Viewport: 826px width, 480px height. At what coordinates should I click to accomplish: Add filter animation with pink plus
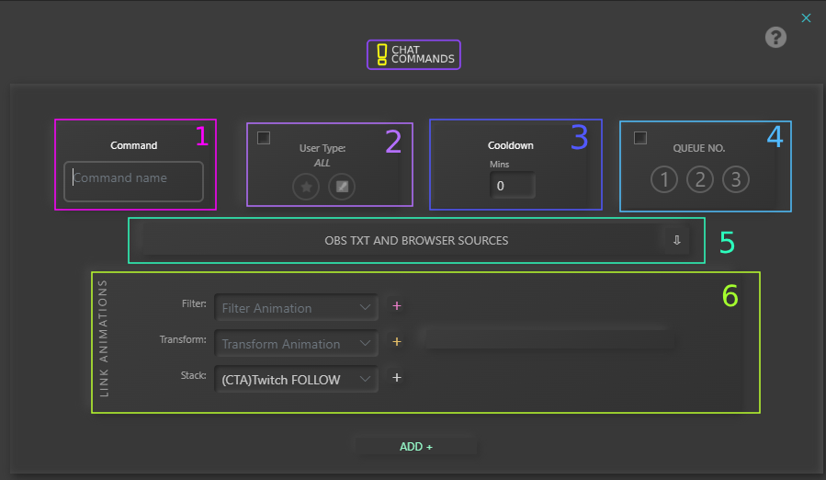point(397,306)
